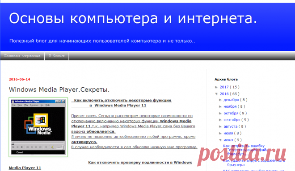This screenshot has width=295, height=171.
Task: Open июля archive link
Action: point(228,133)
